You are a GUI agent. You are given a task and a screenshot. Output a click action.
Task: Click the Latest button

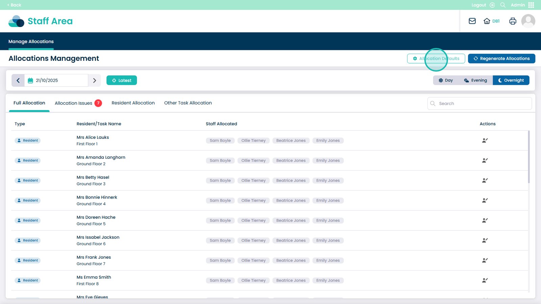(x=122, y=80)
